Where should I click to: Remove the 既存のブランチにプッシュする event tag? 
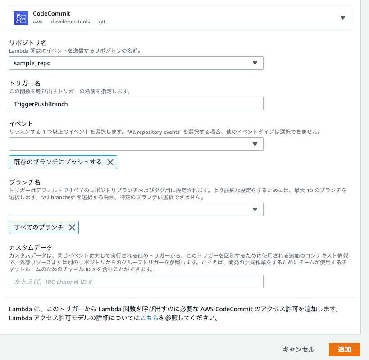coord(110,162)
